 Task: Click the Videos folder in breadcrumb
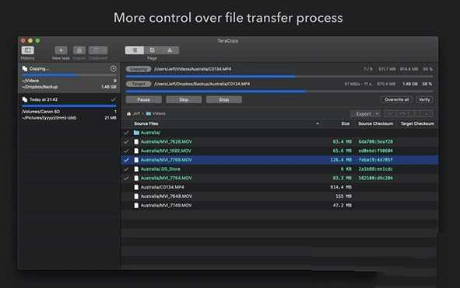point(156,113)
